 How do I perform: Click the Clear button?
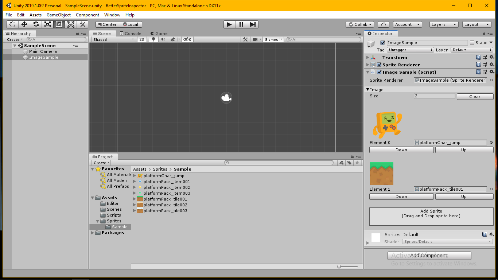click(475, 97)
